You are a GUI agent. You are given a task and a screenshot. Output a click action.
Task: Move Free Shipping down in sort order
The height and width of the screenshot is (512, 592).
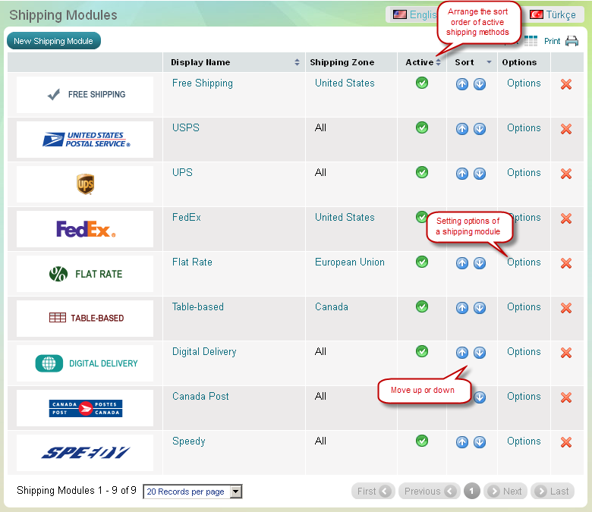(x=480, y=84)
